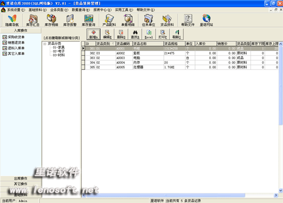Open 往来单位 business partners icon
The width and height of the screenshot is (283, 203).
[x=149, y=21]
